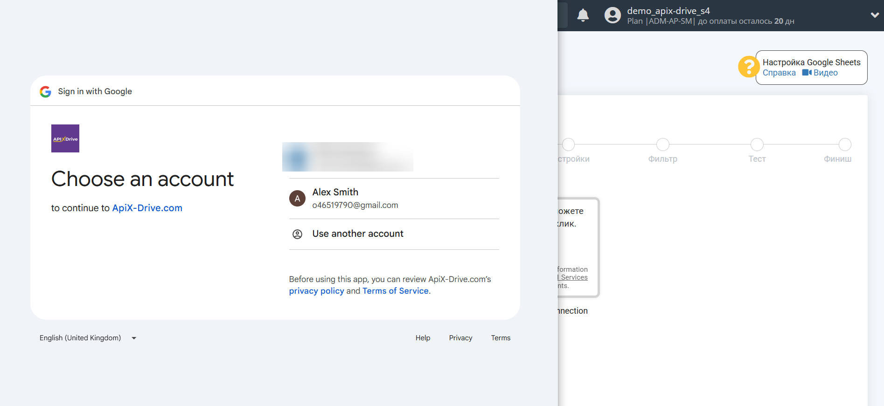Select Use another account option
This screenshot has height=406, width=884.
(394, 234)
